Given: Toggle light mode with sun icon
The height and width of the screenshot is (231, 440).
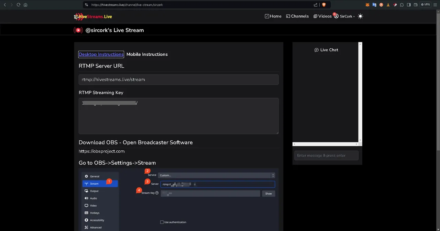Looking at the screenshot, I should pyautogui.click(x=360, y=16).
